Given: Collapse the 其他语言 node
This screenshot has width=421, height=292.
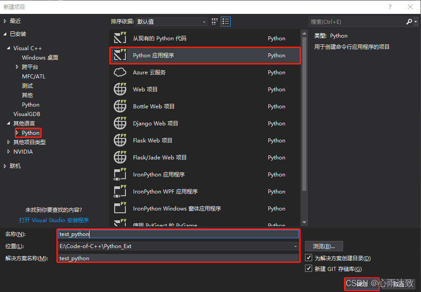Looking at the screenshot, I should [9, 123].
